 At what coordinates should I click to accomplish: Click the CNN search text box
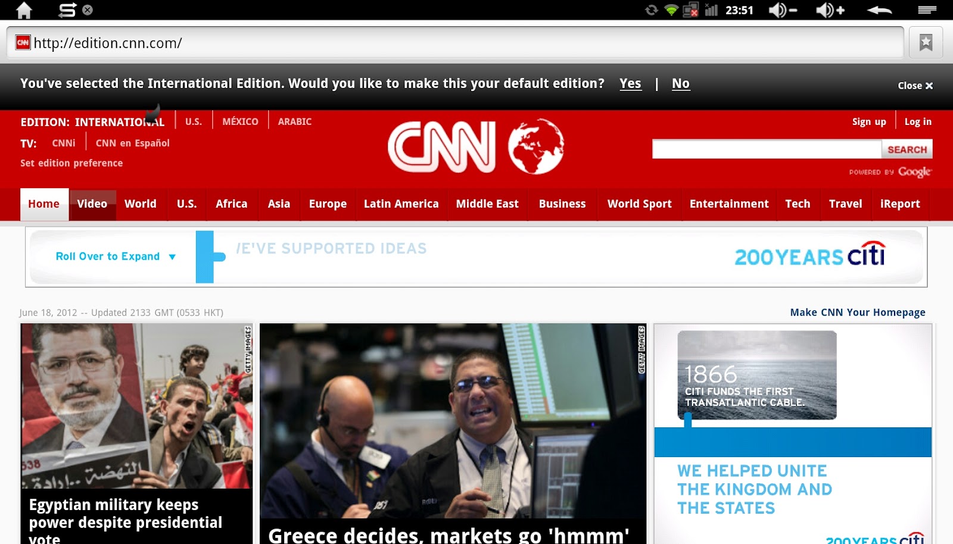(767, 149)
